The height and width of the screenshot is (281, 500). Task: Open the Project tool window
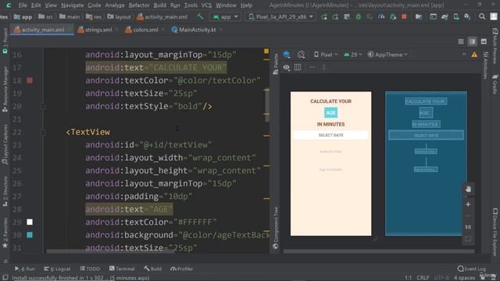click(5, 41)
